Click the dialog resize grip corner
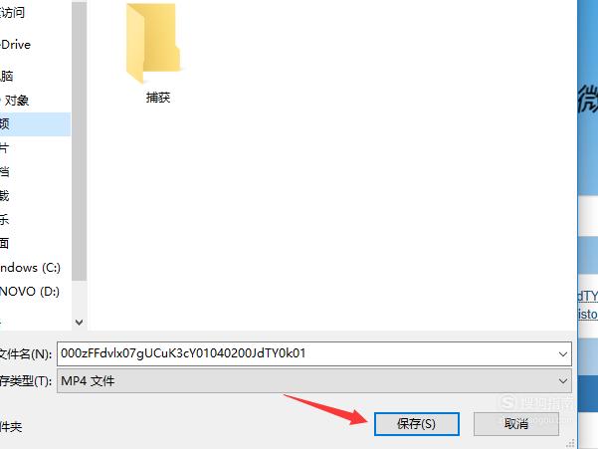Image resolution: width=598 pixels, height=449 pixels. coord(570,443)
